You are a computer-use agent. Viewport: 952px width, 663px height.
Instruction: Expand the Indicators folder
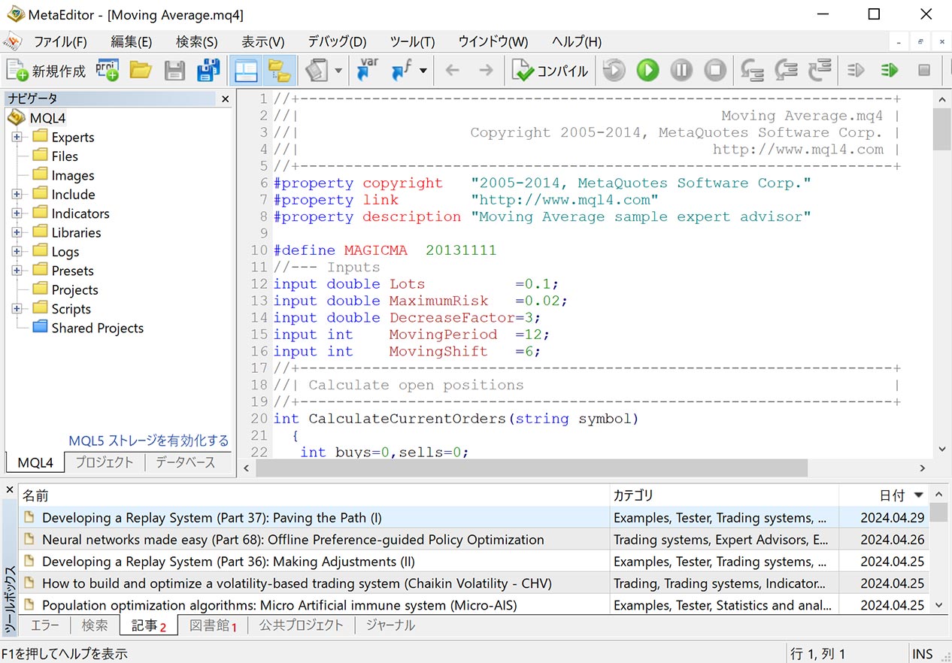[17, 213]
